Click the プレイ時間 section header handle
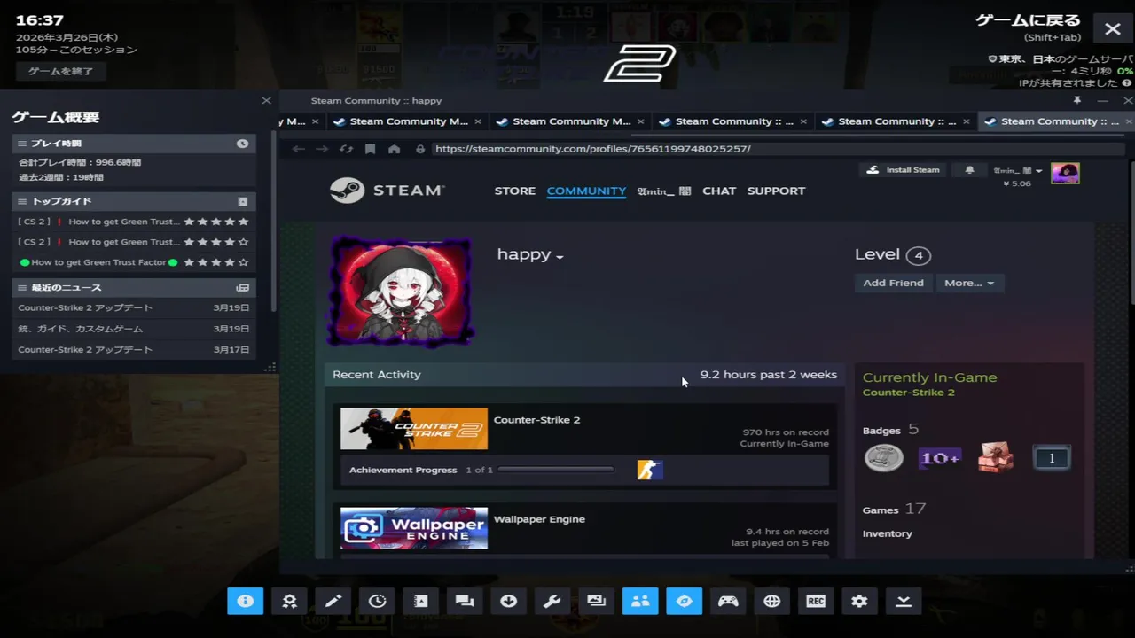The height and width of the screenshot is (638, 1135). click(23, 144)
